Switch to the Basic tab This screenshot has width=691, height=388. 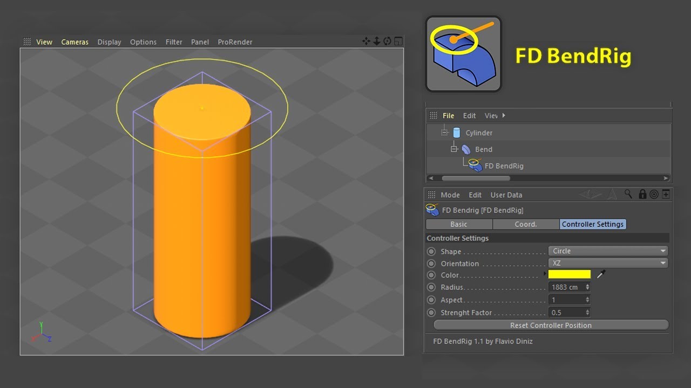click(x=459, y=224)
